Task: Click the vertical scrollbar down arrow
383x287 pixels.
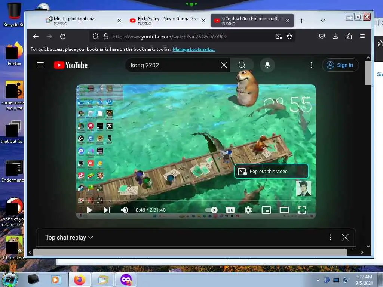Action: (368, 246)
